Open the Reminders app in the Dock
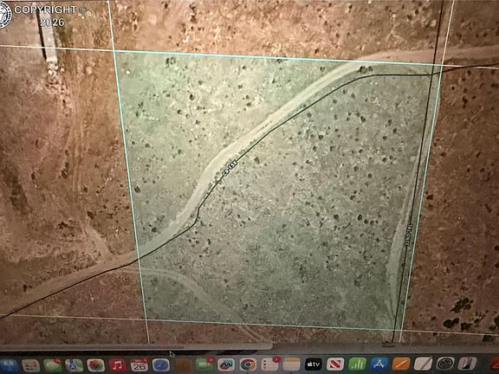Image resolution: width=499 pixels, height=374 pixels. coord(270,364)
